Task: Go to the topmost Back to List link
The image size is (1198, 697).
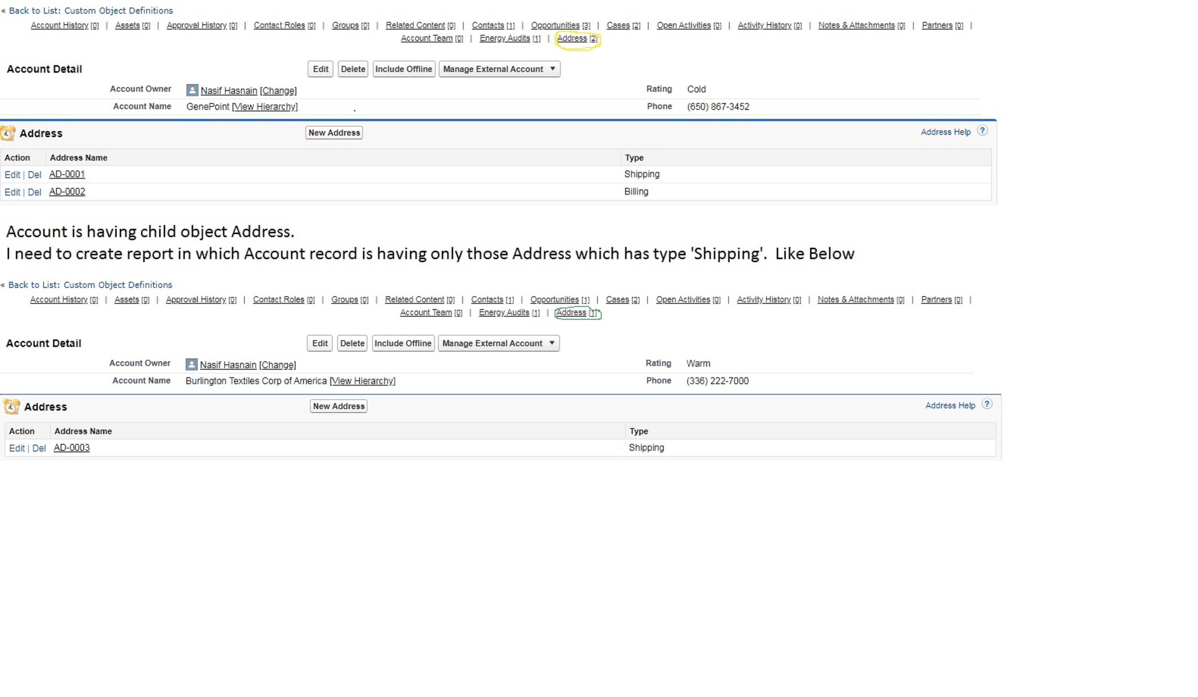Action: [90, 11]
